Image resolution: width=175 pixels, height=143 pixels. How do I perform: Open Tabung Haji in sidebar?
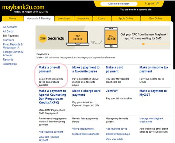pos(10,64)
